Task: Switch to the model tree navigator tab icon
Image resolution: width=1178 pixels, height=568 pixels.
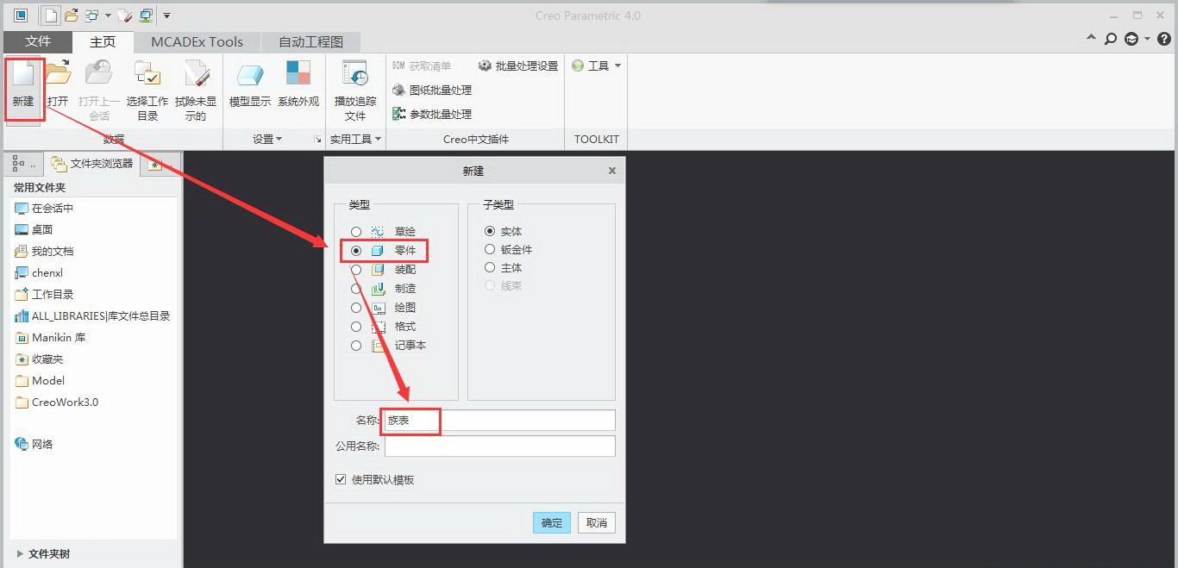Action: pos(19,163)
